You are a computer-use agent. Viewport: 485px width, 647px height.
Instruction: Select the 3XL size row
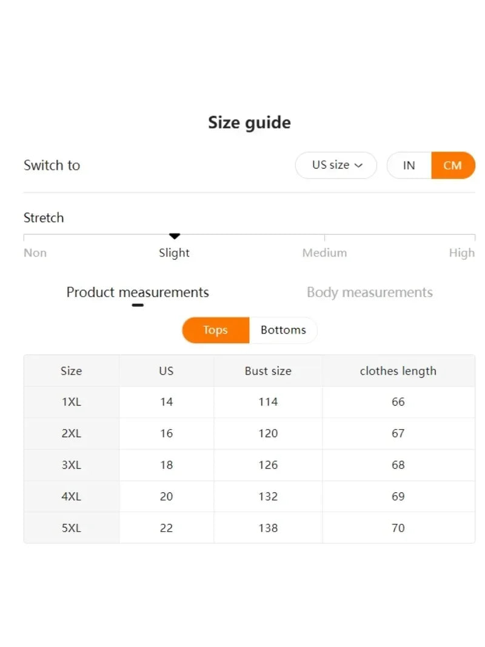coord(71,465)
